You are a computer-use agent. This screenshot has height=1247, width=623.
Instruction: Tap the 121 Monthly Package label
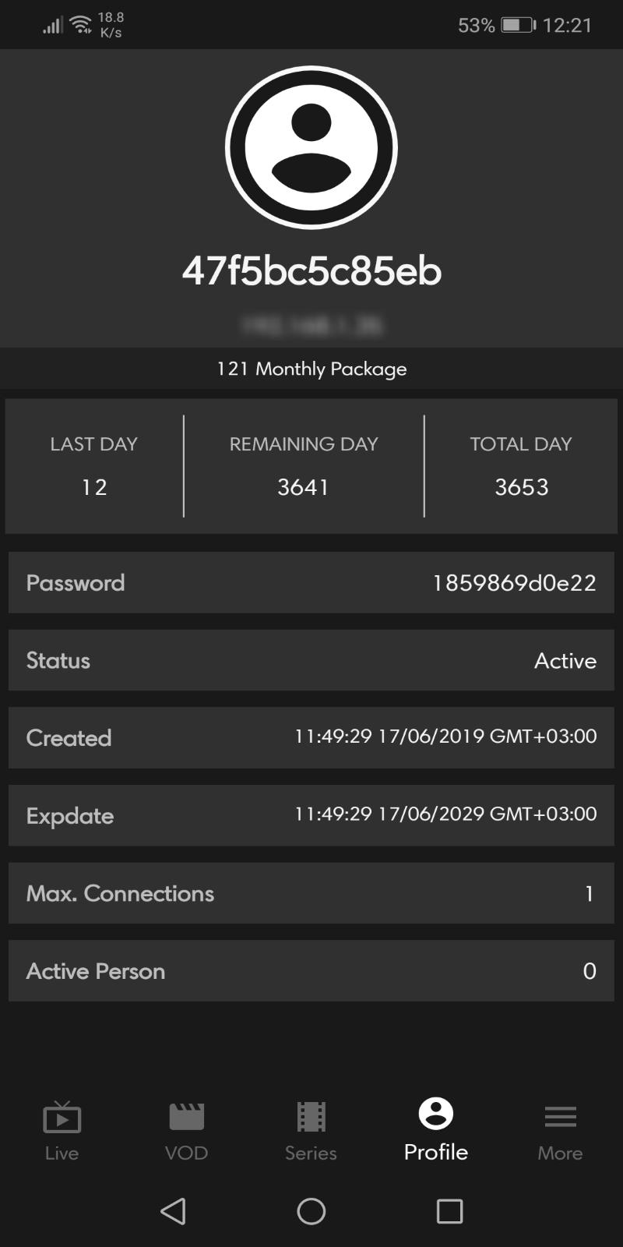(311, 369)
